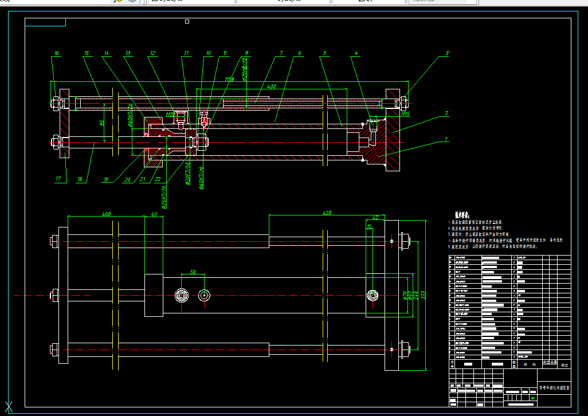Image resolution: width=588 pixels, height=416 pixels.
Task: Open the ByLayer color dropdown in the top toolbar
Action: point(191,1)
